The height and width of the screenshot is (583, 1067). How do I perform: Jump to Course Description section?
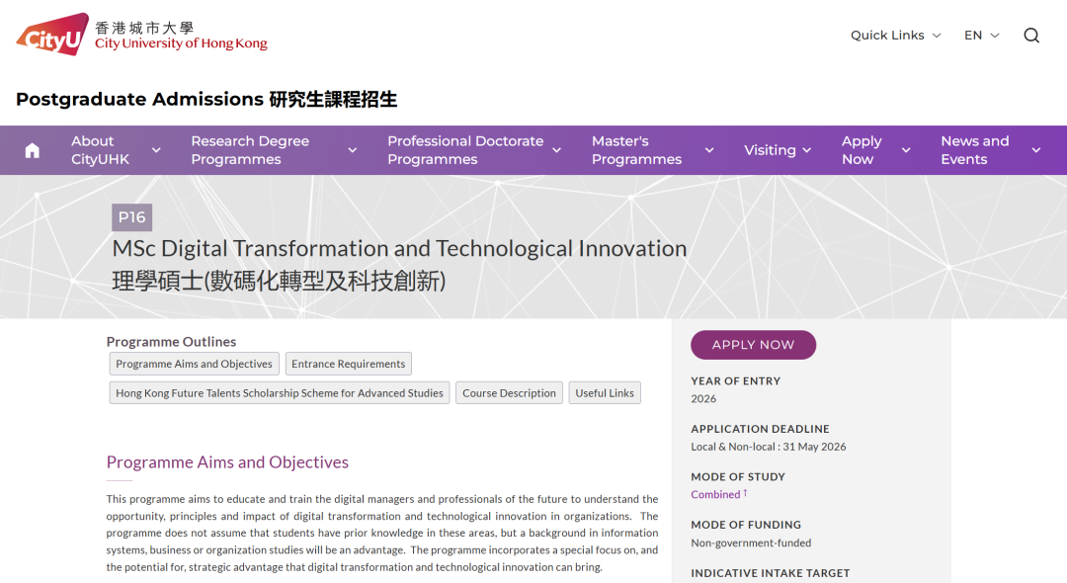pyautogui.click(x=509, y=393)
